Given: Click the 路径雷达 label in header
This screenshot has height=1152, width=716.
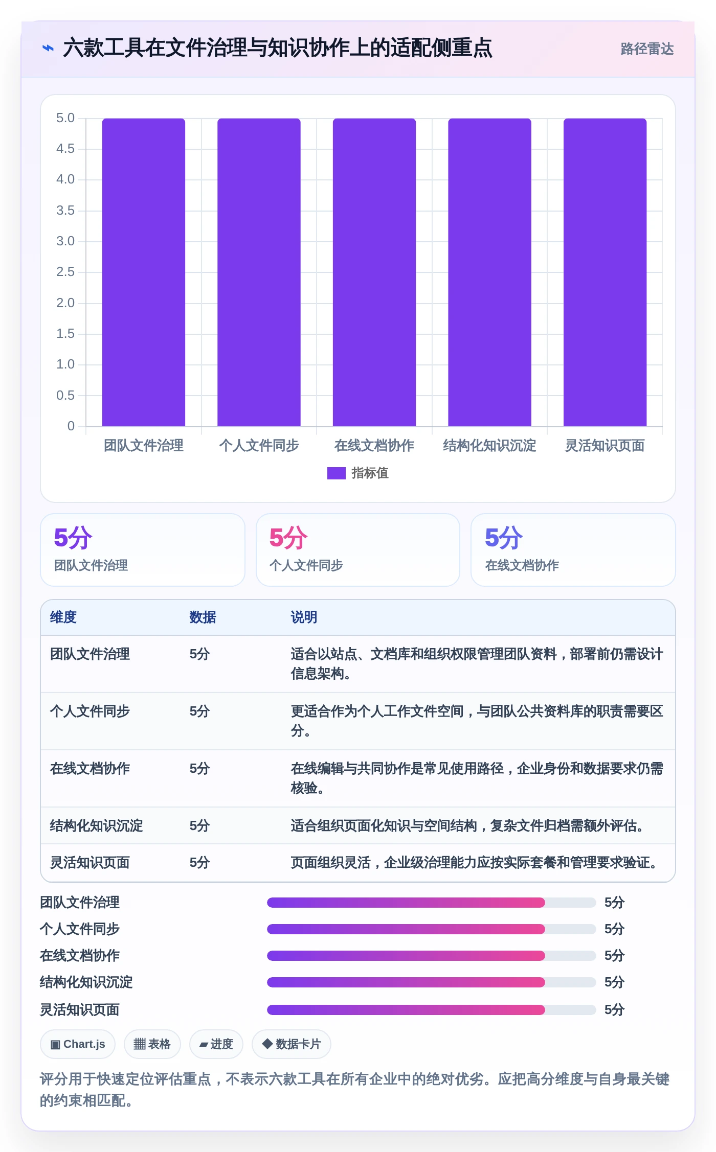Looking at the screenshot, I should (647, 49).
